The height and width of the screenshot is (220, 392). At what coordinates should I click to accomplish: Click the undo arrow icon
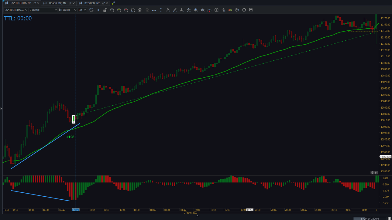[140, 10]
